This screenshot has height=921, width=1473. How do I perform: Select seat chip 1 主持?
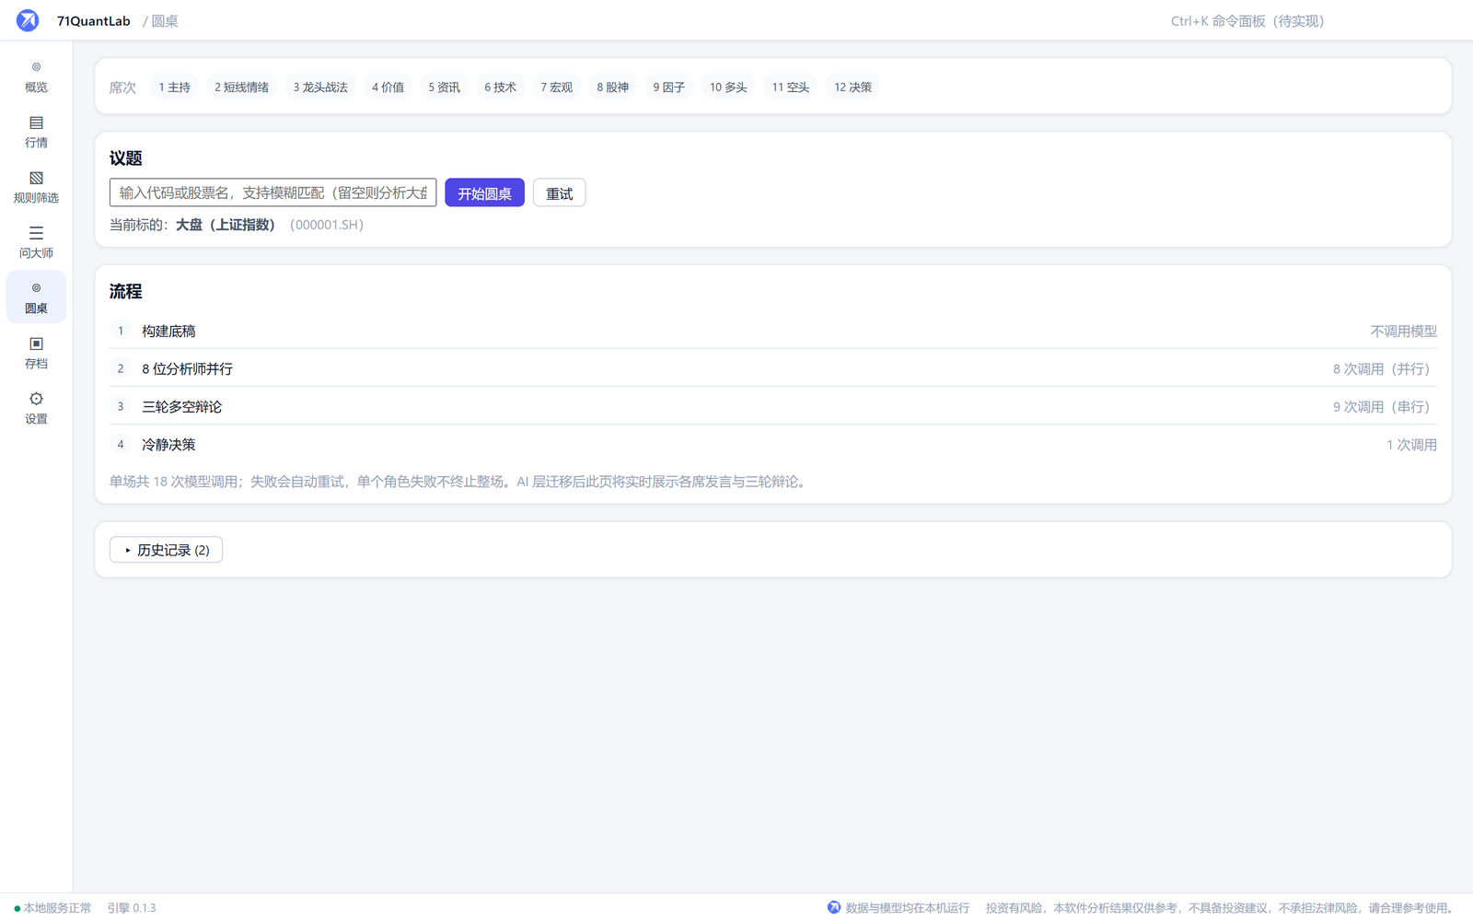pos(174,87)
